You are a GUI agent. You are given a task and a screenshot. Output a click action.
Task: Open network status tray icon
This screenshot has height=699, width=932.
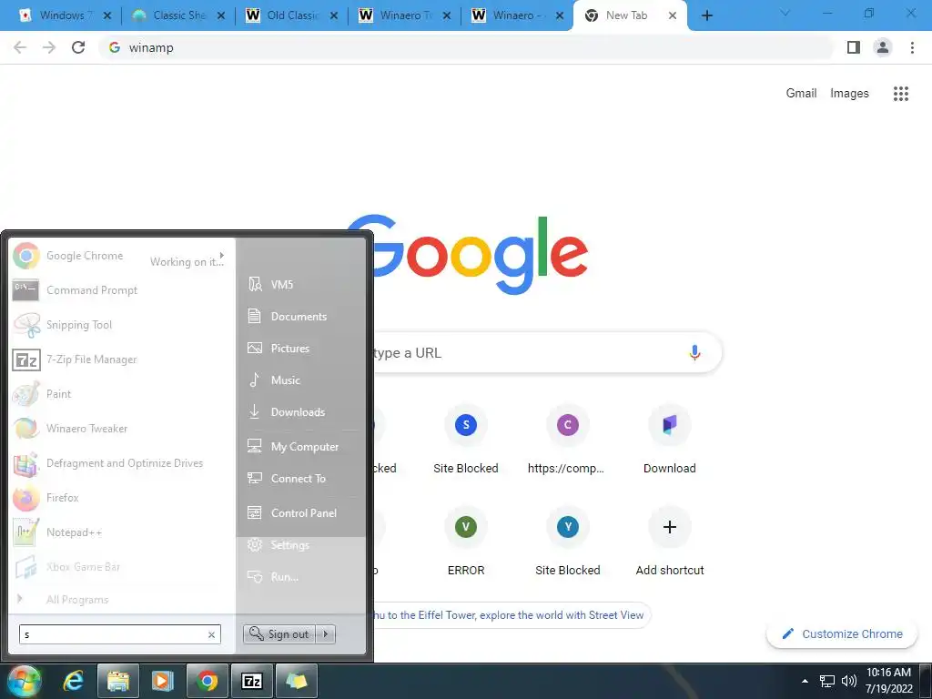click(826, 681)
